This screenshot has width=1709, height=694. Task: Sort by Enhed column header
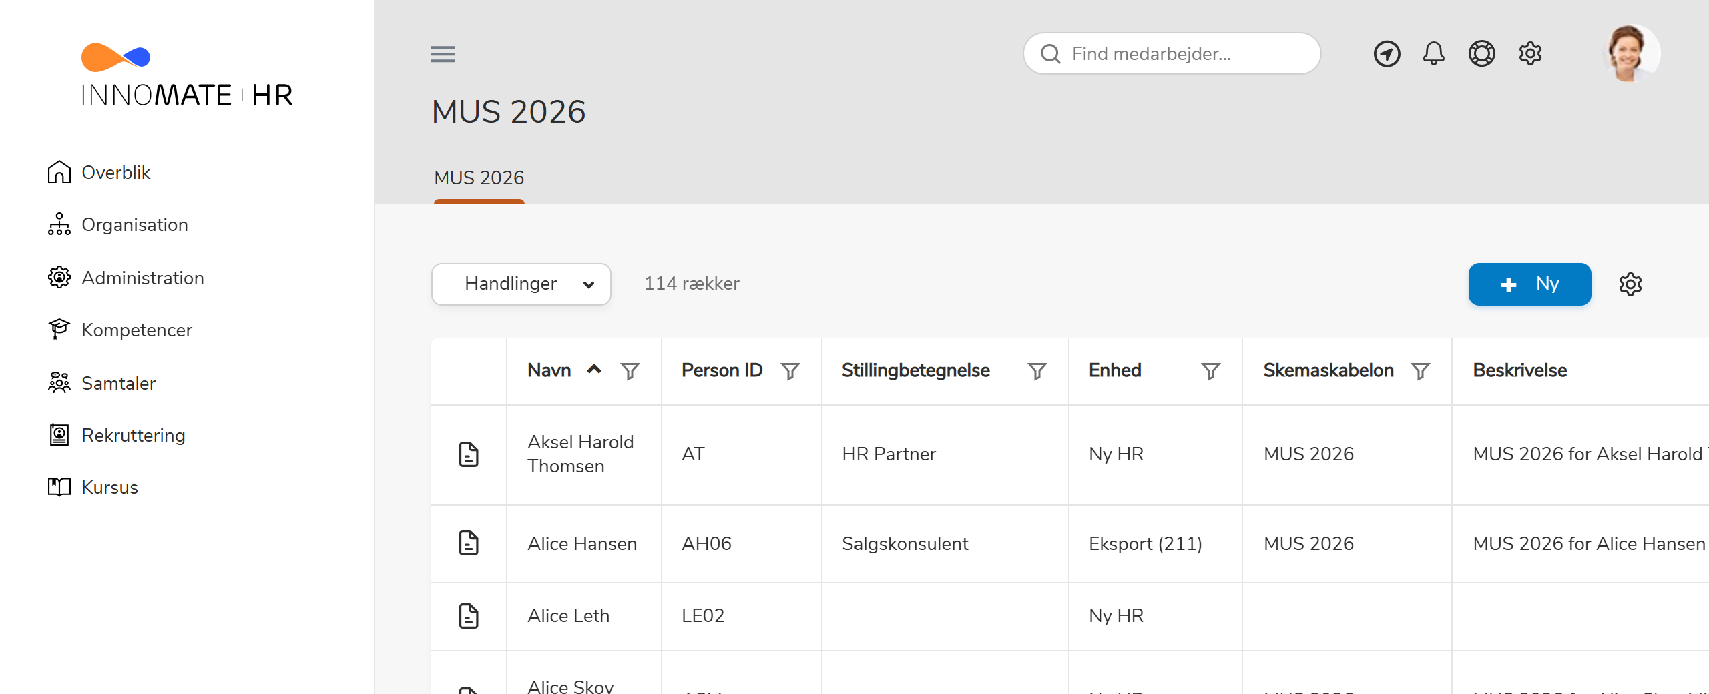(x=1115, y=370)
